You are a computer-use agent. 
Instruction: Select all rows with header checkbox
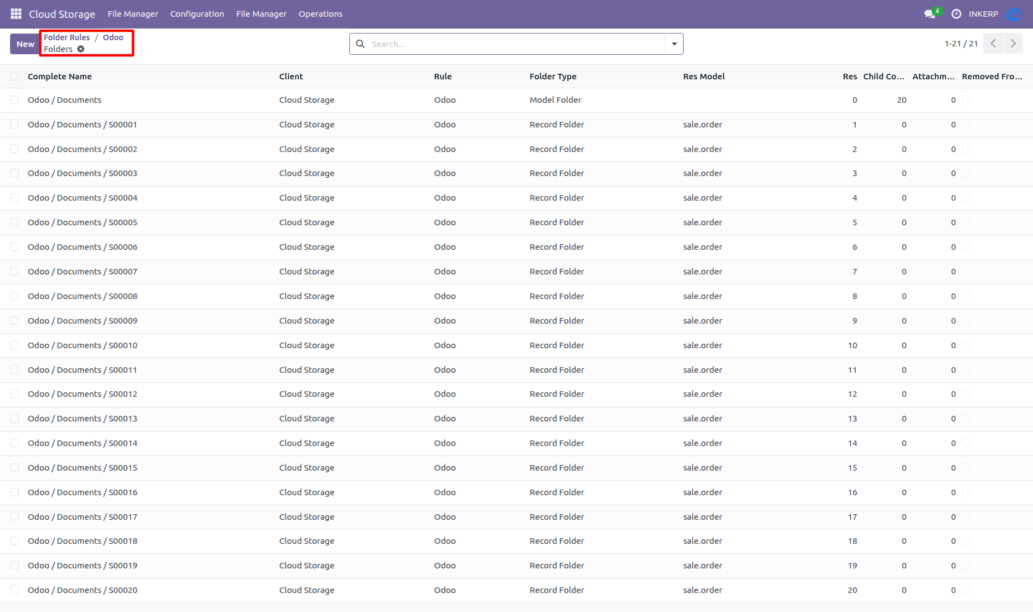(15, 77)
